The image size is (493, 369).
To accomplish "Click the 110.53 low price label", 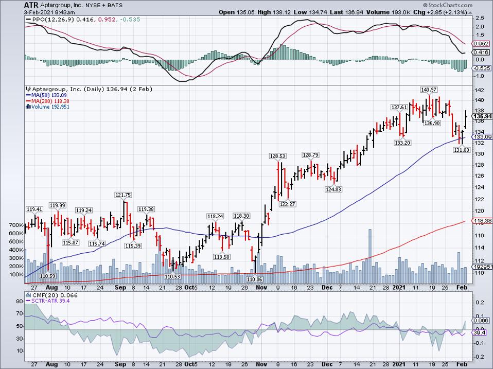I will (173, 276).
